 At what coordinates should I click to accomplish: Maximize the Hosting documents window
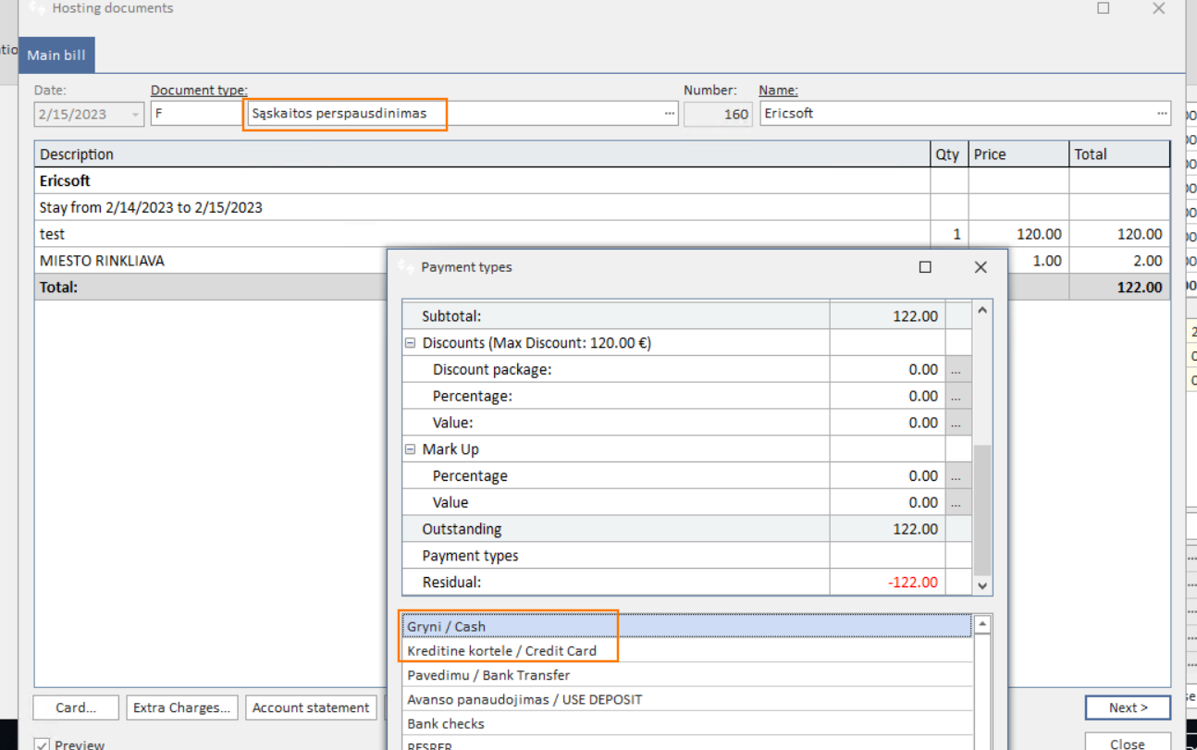coord(1104,8)
